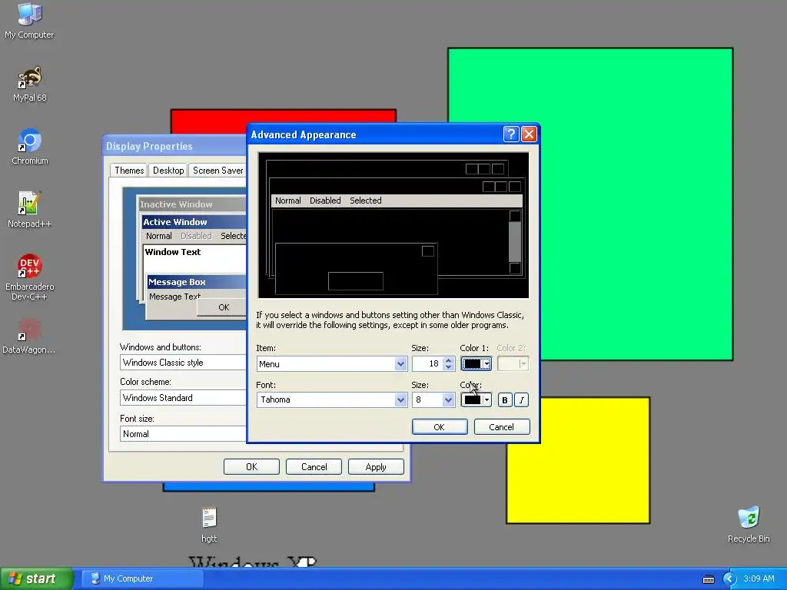Expand hidden tray icons arrow
Image resolution: width=787 pixels, height=590 pixels.
click(730, 579)
